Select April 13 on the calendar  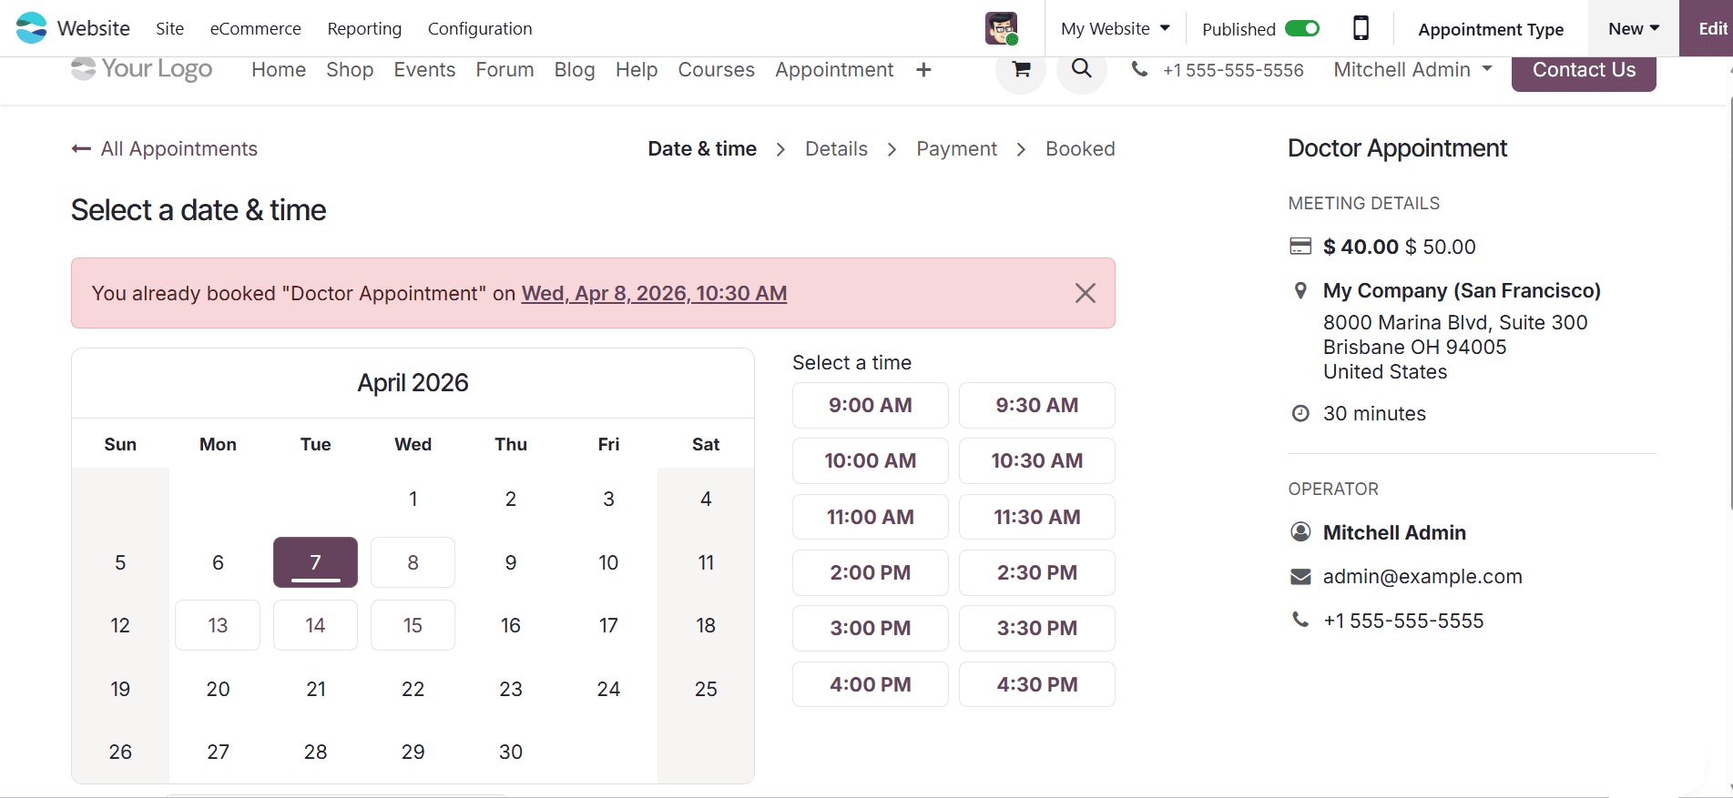point(218,625)
